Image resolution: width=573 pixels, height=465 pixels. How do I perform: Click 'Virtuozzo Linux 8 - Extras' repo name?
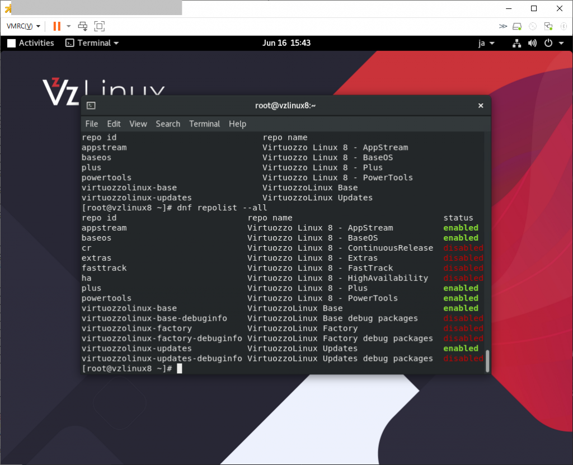pos(312,258)
